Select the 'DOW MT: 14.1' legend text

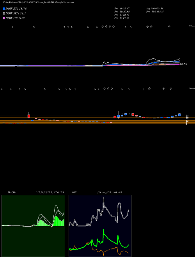(x=16, y=14)
